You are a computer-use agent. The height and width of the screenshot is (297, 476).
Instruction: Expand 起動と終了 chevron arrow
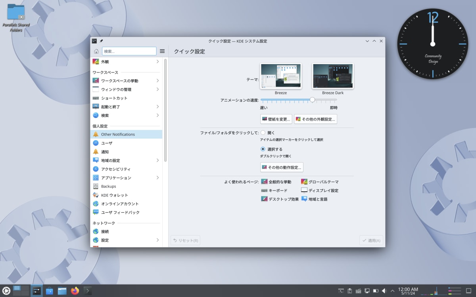pos(157,107)
